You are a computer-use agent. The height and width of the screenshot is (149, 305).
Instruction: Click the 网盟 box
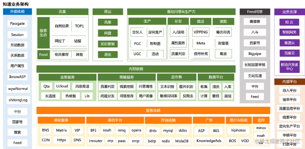(x=108, y=33)
